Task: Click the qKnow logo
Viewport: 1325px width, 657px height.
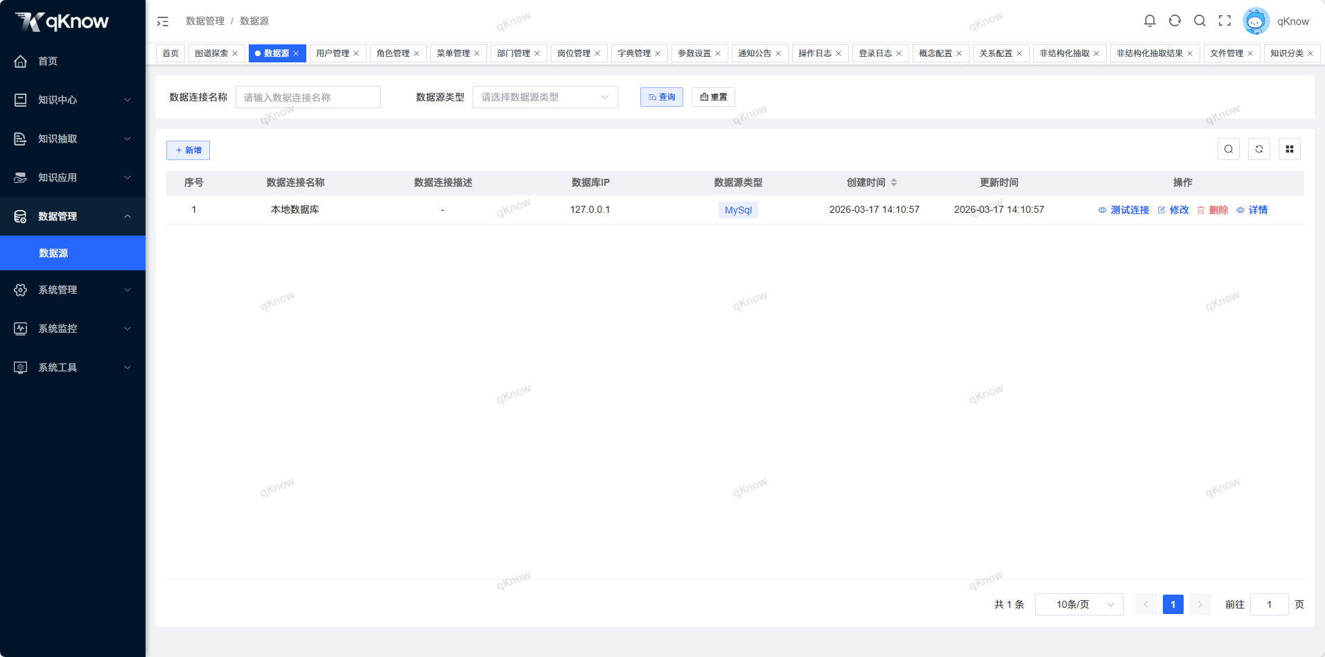Action: [62, 21]
